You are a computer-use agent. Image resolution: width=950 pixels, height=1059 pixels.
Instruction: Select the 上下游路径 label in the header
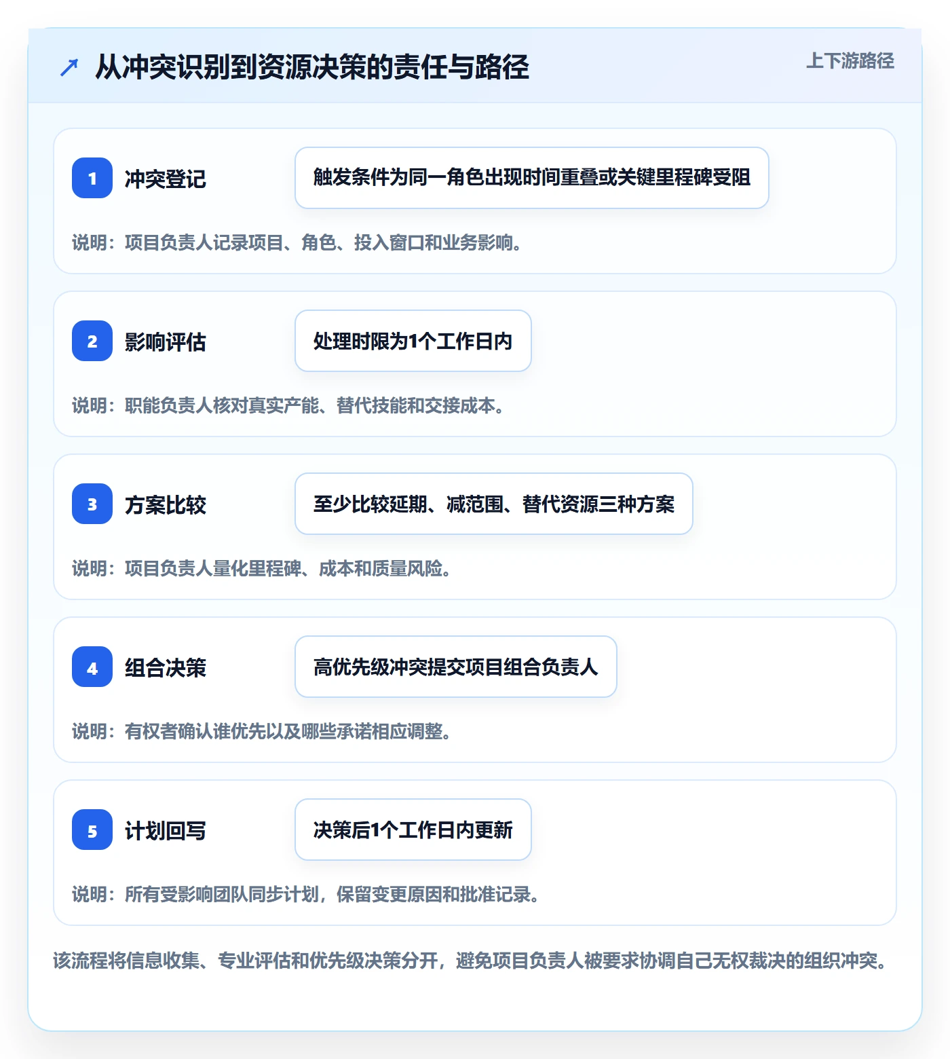point(850,61)
